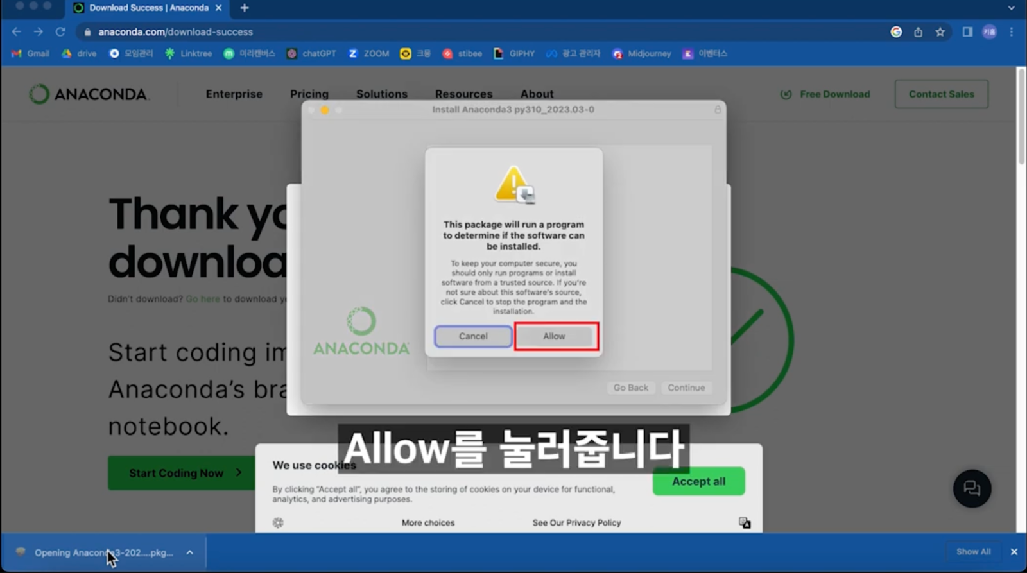Open the stibee bookmark
Screen dimensions: 1027x573
[462, 54]
